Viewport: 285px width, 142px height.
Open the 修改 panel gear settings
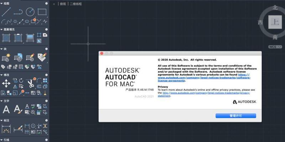(46, 75)
